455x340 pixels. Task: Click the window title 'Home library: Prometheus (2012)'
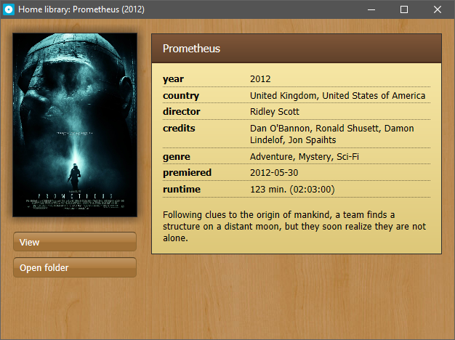81,9
